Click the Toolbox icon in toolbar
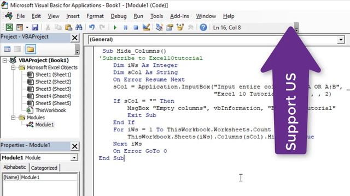This screenshot has width=350, height=196. point(191,27)
